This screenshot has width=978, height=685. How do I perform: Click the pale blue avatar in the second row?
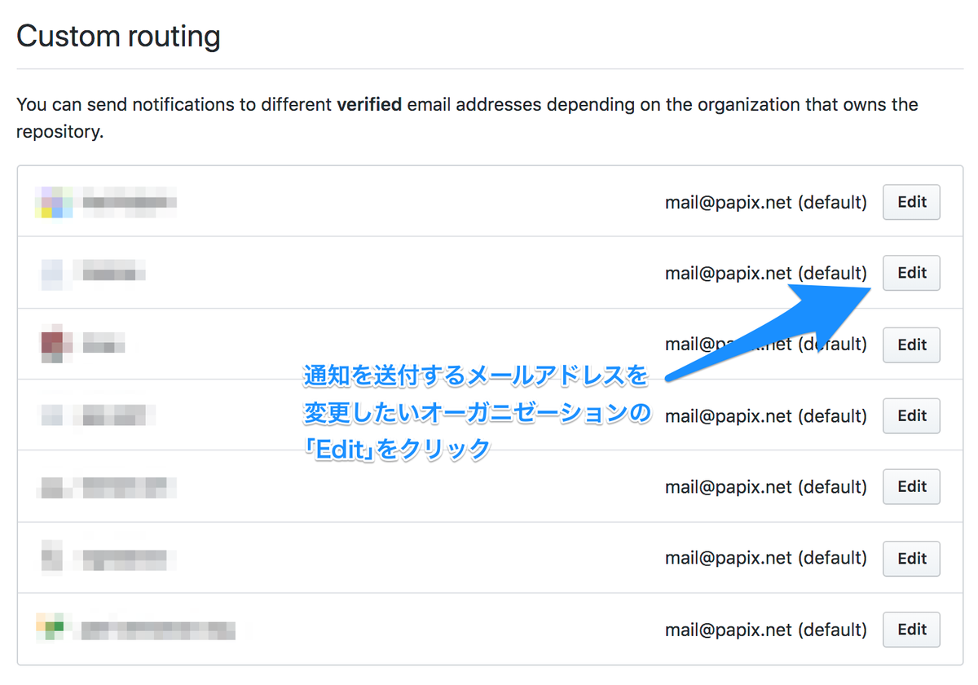(x=55, y=273)
